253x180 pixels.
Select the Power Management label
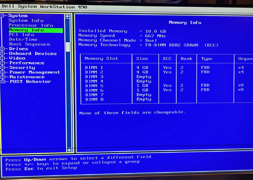35,72
